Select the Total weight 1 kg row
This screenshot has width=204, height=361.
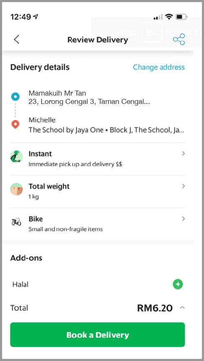click(x=97, y=192)
